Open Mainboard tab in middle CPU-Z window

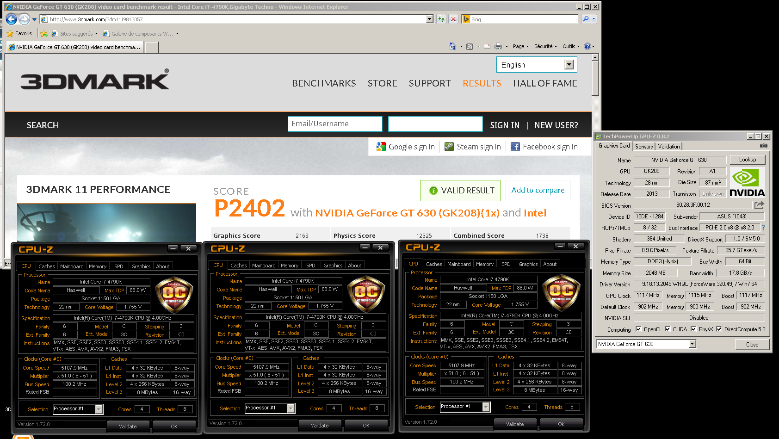click(x=264, y=266)
